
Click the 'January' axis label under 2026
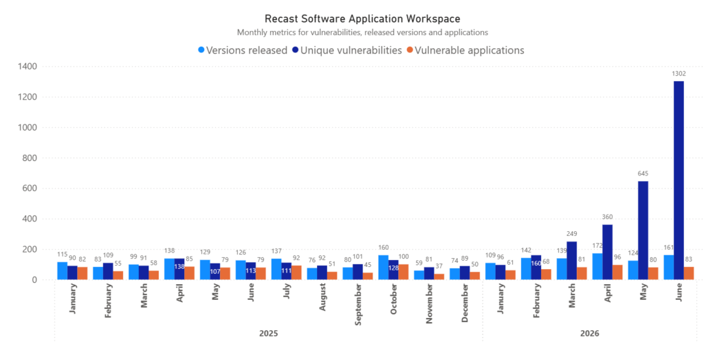(x=500, y=299)
